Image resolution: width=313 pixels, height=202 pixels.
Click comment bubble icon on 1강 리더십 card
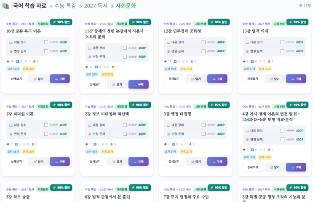point(26,144)
